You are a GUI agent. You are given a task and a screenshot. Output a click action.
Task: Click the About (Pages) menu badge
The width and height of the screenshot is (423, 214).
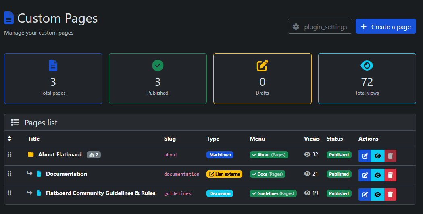point(269,155)
